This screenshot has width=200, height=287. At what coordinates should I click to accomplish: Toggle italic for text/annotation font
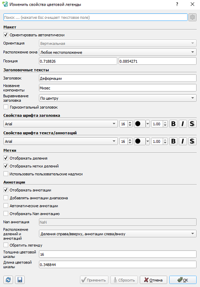tap(183, 141)
